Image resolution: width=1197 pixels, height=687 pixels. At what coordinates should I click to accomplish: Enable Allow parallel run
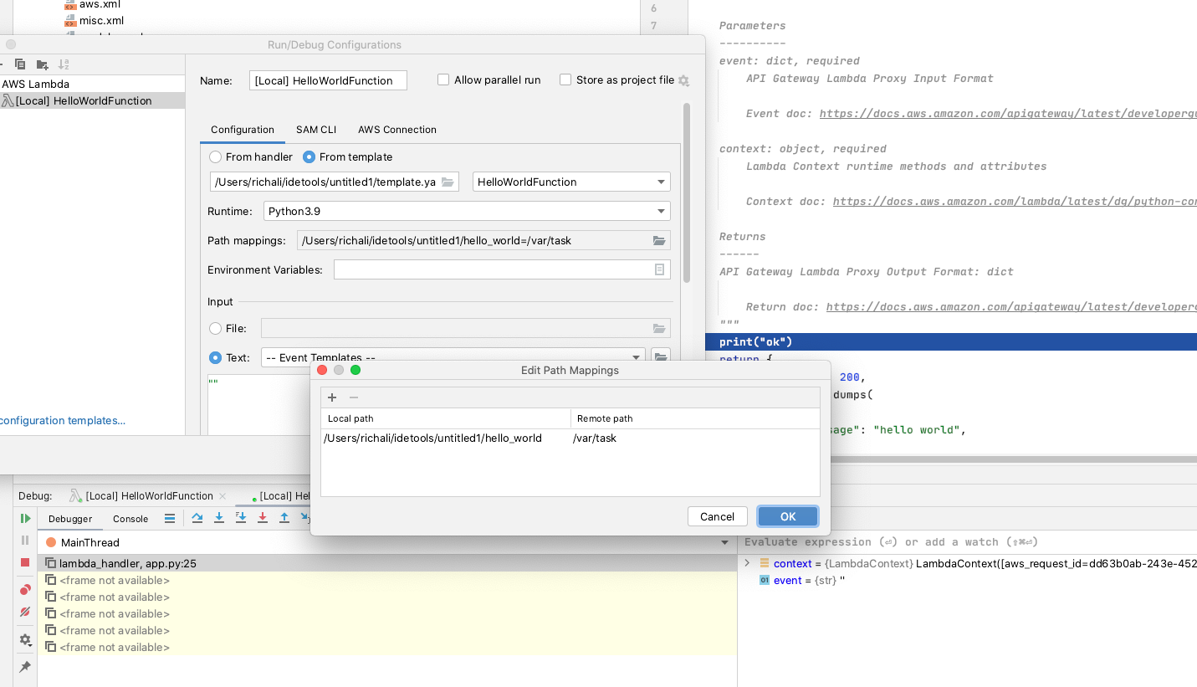click(x=442, y=79)
